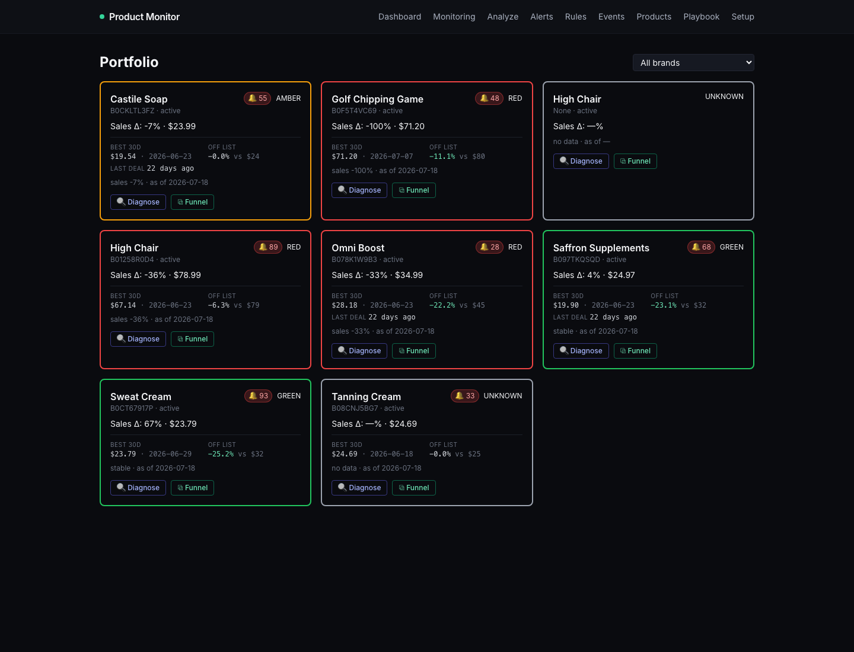Image resolution: width=854 pixels, height=652 pixels.
Task: Click the -11.1% off list value on Golf Chipping Game
Action: click(442, 156)
